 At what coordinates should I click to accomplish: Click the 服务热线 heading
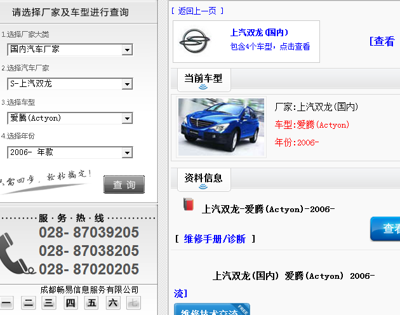coord(71,218)
